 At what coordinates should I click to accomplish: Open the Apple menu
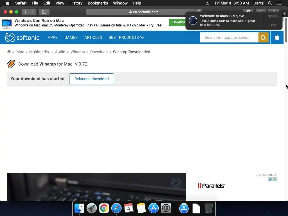(x=8, y=3)
